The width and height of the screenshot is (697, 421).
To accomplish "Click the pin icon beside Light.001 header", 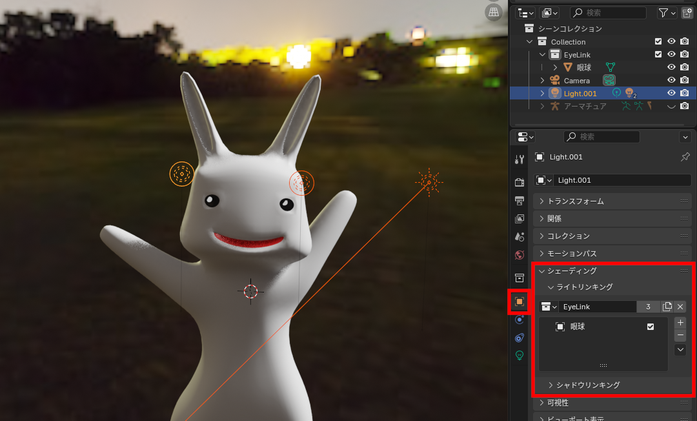I will [685, 157].
